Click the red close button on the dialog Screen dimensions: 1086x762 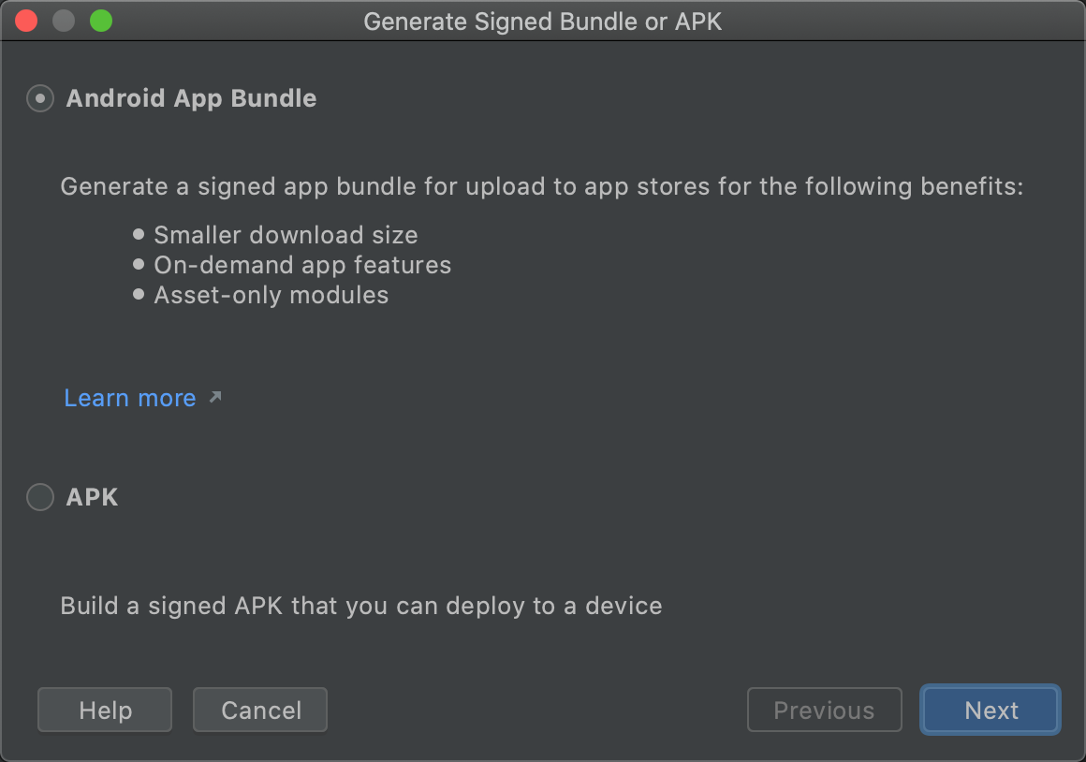click(x=25, y=21)
